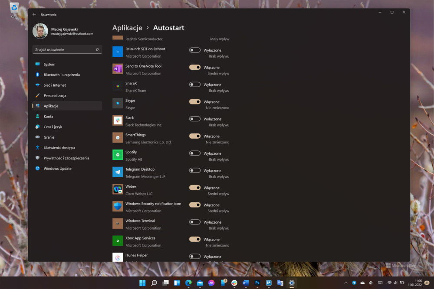The width and height of the screenshot is (434, 289).
Task: Select the 'Slack Technologies Inc.' publisher text
Action: click(x=144, y=125)
